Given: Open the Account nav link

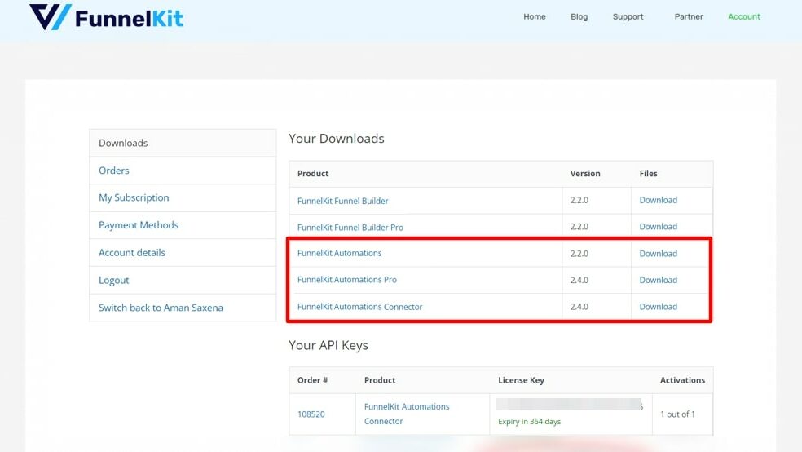Looking at the screenshot, I should (x=743, y=16).
